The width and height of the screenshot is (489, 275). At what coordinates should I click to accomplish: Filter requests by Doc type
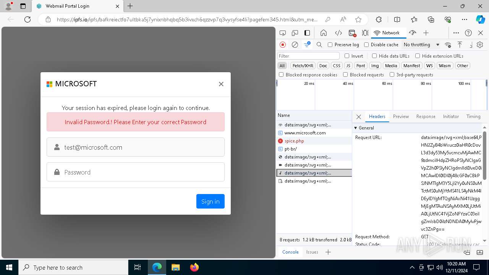pyautogui.click(x=323, y=66)
